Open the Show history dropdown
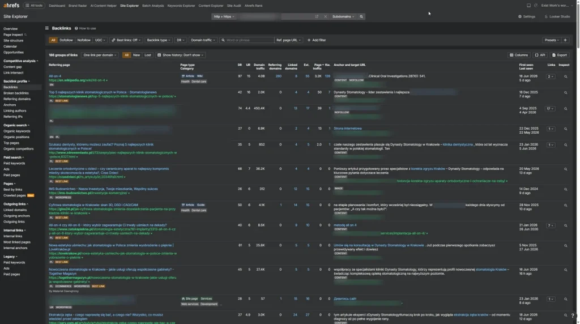The image size is (580, 324). (181, 55)
